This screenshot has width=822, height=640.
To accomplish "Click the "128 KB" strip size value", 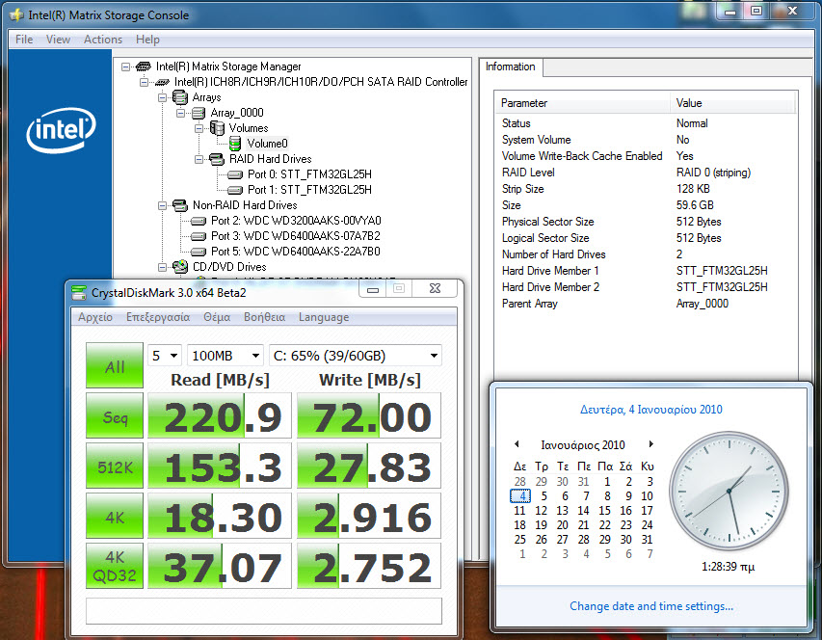I will (693, 189).
